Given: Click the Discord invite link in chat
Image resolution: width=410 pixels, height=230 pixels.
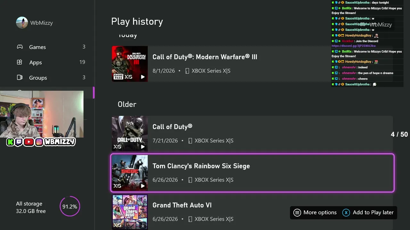Looking at the screenshot, I should coord(354,46).
